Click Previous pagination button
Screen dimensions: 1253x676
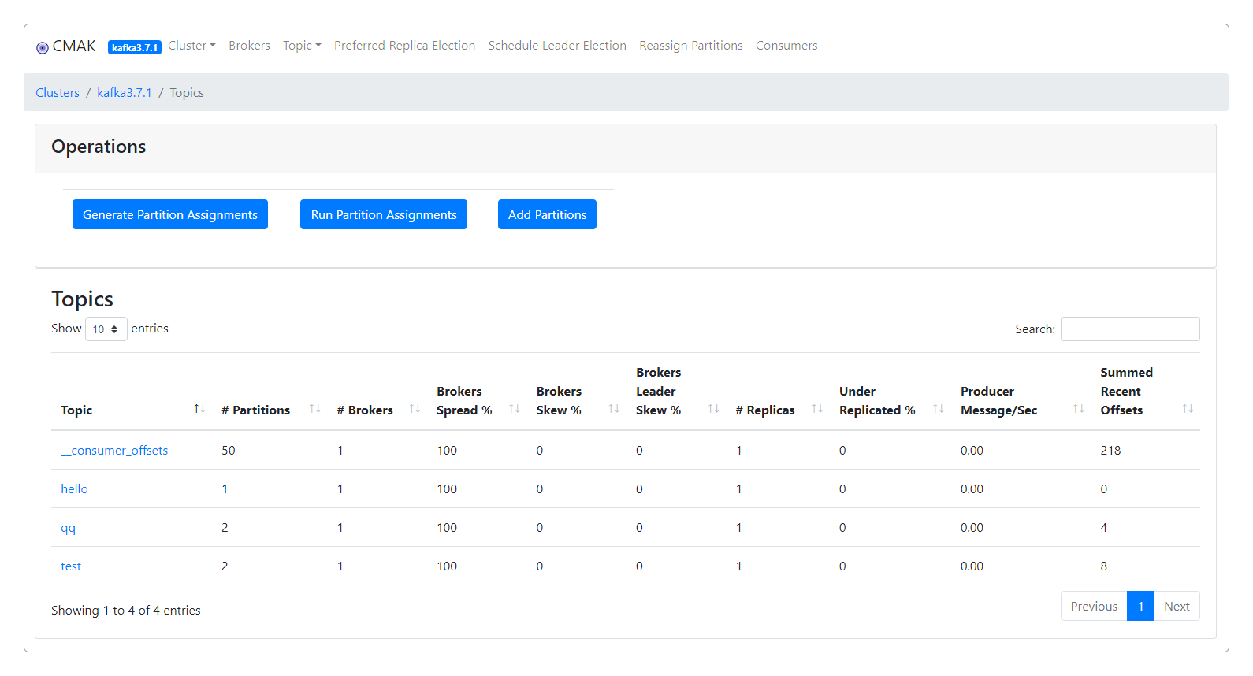[1094, 606]
